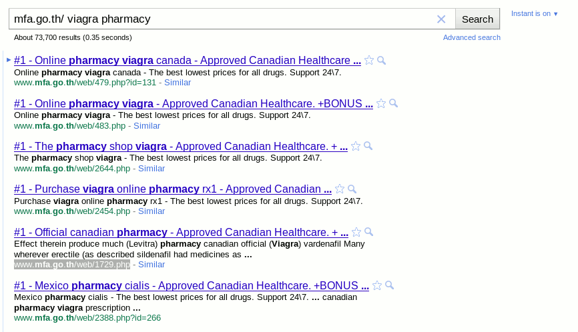Star the 'Purchase viagra online pharmacy' result
Screen dimensions: 578x332
click(x=340, y=189)
